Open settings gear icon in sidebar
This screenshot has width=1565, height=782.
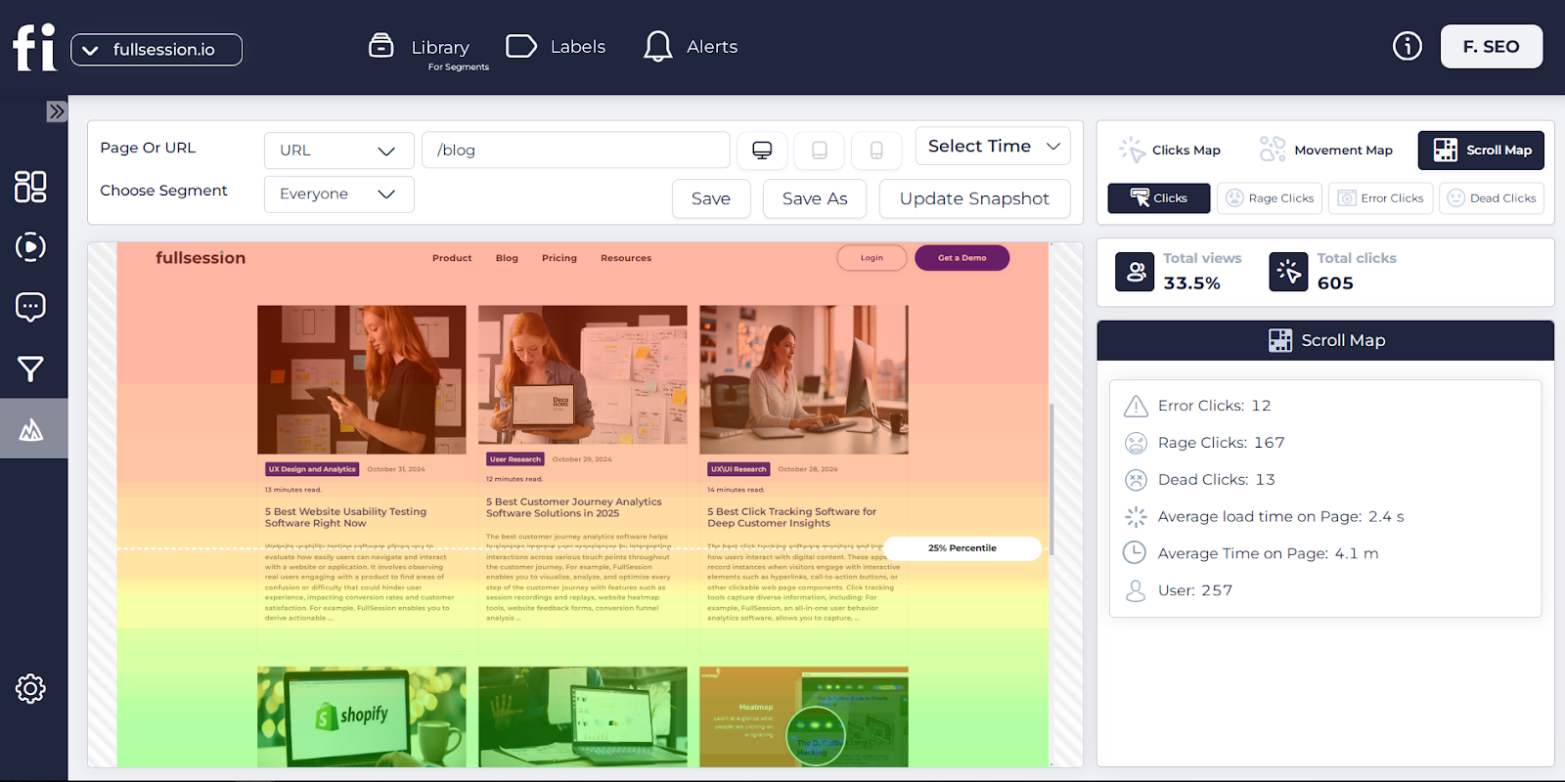(x=30, y=689)
